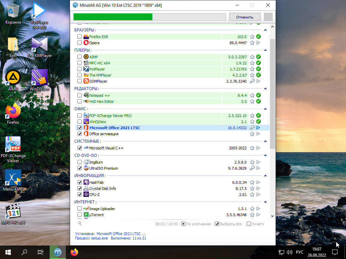Screen dimensions: 346x259
Task: Click the star icon for Image Uploader
Action: pyautogui.click(x=252, y=209)
